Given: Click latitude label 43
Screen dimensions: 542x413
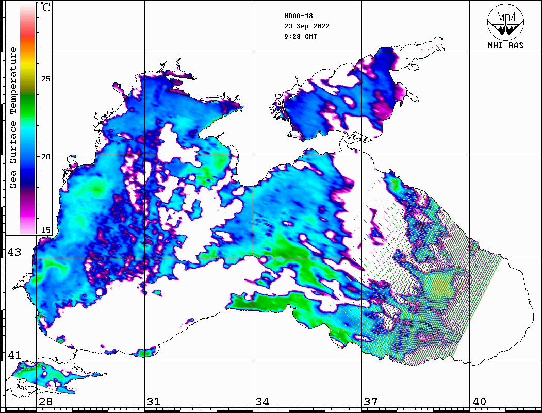Looking at the screenshot, I should point(14,252).
